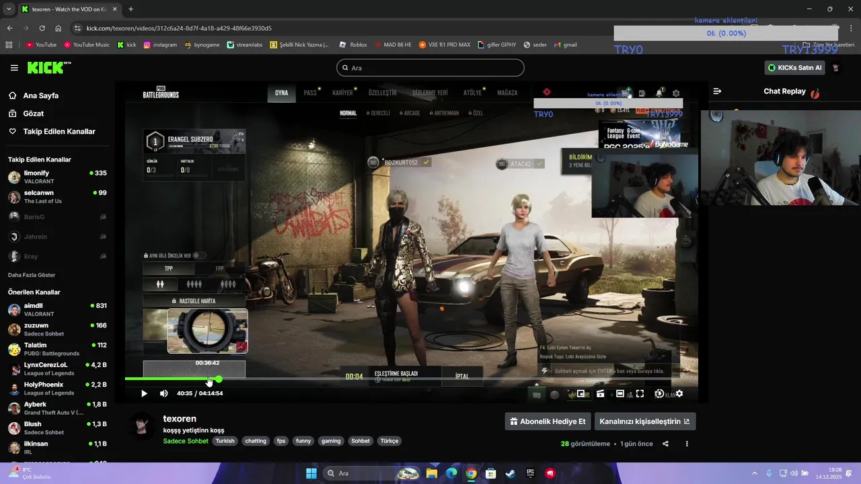Open the Roblox bookmark
Image resolution: width=861 pixels, height=484 pixels.
353,45
